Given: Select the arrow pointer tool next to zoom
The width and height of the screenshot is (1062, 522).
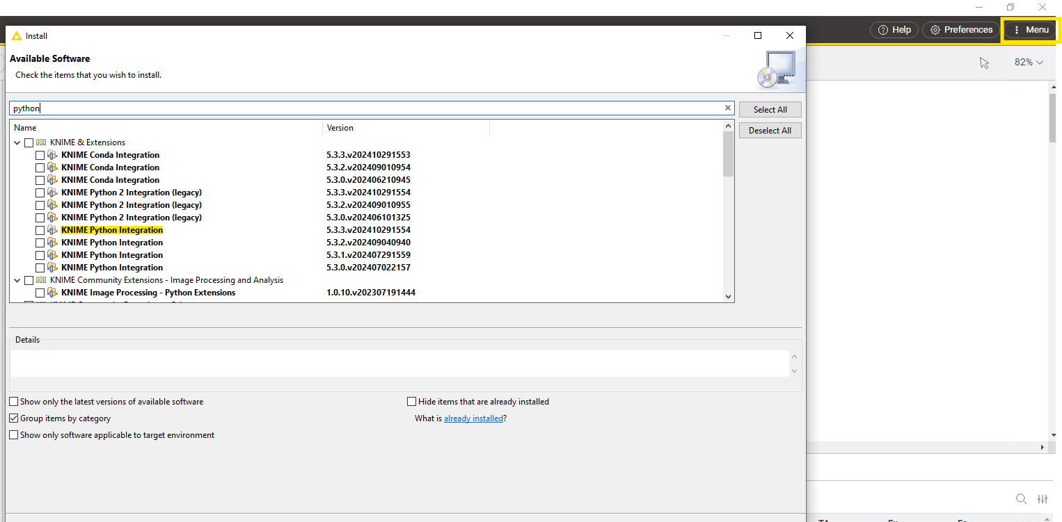Looking at the screenshot, I should 984,63.
